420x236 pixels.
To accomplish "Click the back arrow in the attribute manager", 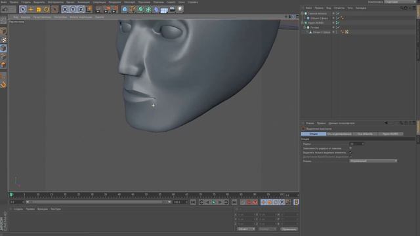I will 386,123.
